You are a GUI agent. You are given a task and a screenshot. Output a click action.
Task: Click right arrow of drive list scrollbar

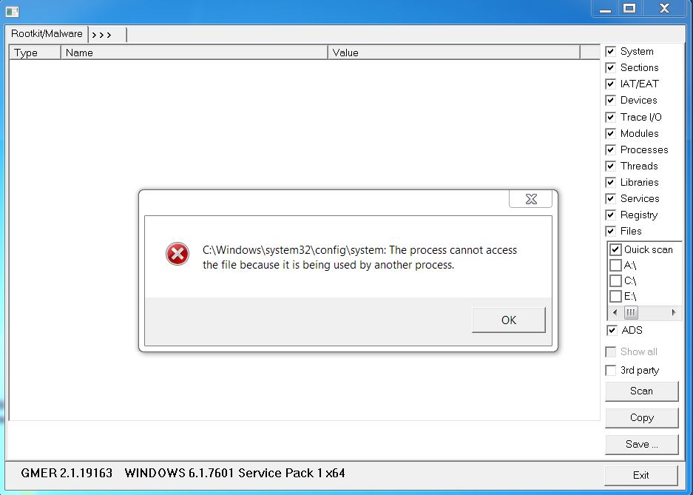(674, 312)
